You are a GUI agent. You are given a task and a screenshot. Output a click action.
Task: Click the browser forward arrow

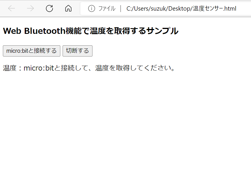[30, 8]
